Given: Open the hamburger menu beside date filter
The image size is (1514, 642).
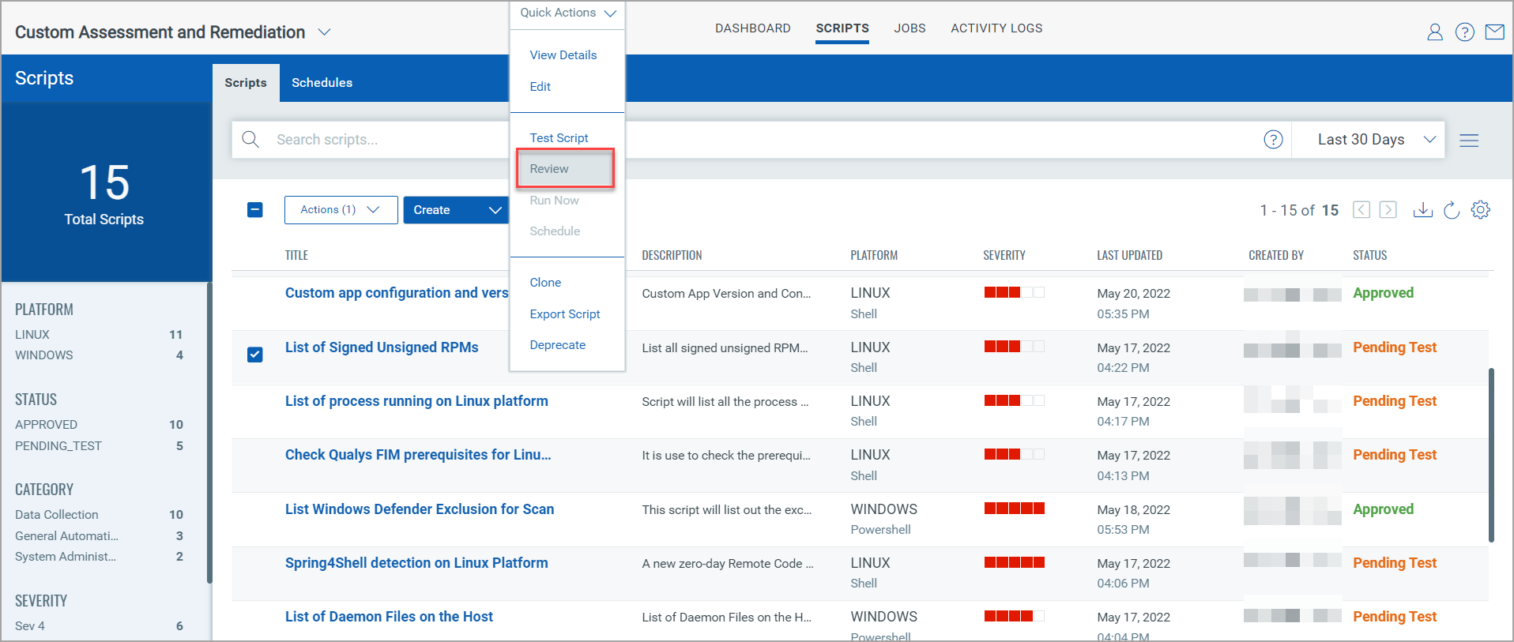Looking at the screenshot, I should coord(1468,141).
